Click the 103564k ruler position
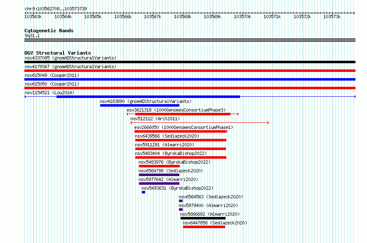The image size is (367, 243). [x=63, y=17]
